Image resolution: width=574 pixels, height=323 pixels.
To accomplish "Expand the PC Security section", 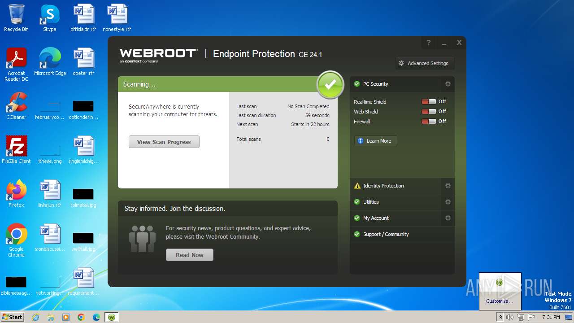I will coord(396,84).
